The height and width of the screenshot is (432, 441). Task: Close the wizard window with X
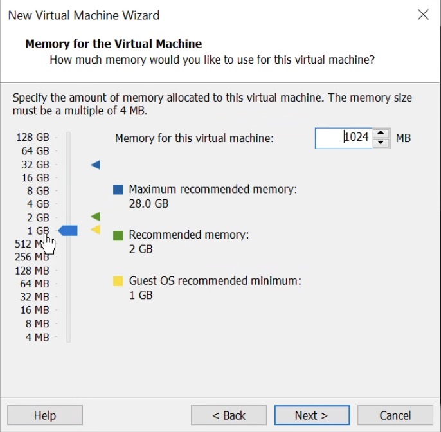(x=423, y=15)
